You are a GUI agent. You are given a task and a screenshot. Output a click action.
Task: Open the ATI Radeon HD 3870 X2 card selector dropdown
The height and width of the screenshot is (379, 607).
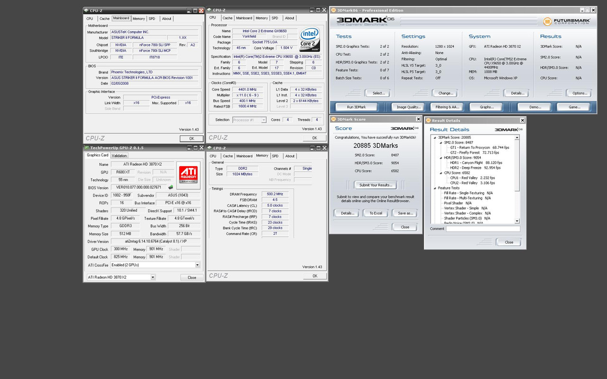point(153,277)
